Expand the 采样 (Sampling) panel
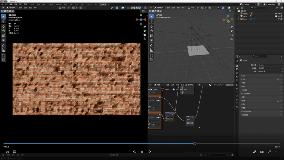This screenshot has height=160, width=284. click(244, 76)
